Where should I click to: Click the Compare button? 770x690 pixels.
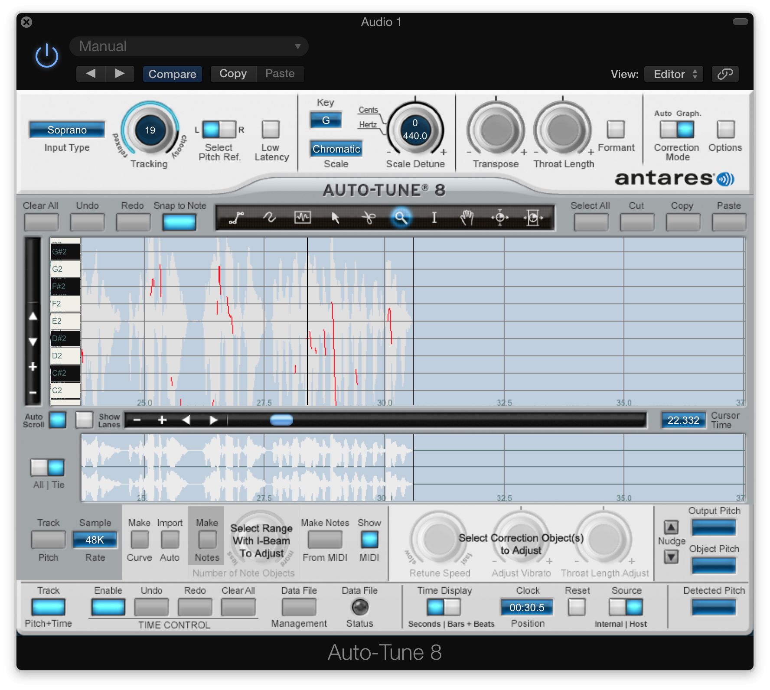pyautogui.click(x=172, y=74)
